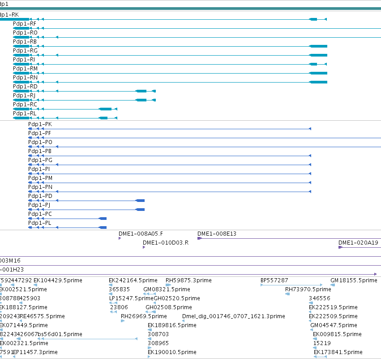Click the Pdp1-RF transcript label
This screenshot has width=381, height=359.
[25, 24]
